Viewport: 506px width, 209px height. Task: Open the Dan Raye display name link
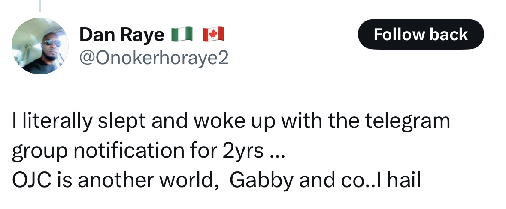(121, 34)
